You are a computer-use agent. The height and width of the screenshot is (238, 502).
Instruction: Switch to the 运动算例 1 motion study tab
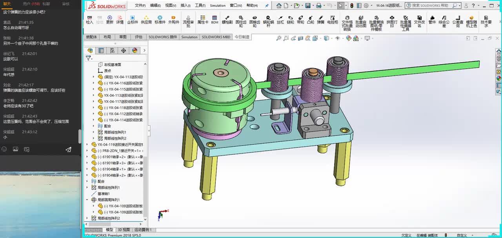[x=143, y=230]
